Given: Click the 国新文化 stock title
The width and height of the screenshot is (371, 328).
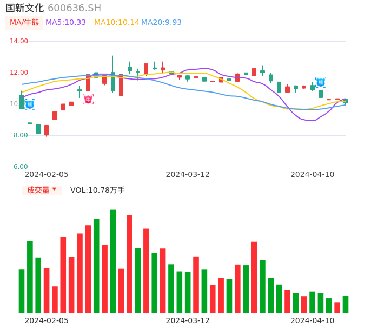Looking at the screenshot, I should pyautogui.click(x=25, y=8).
